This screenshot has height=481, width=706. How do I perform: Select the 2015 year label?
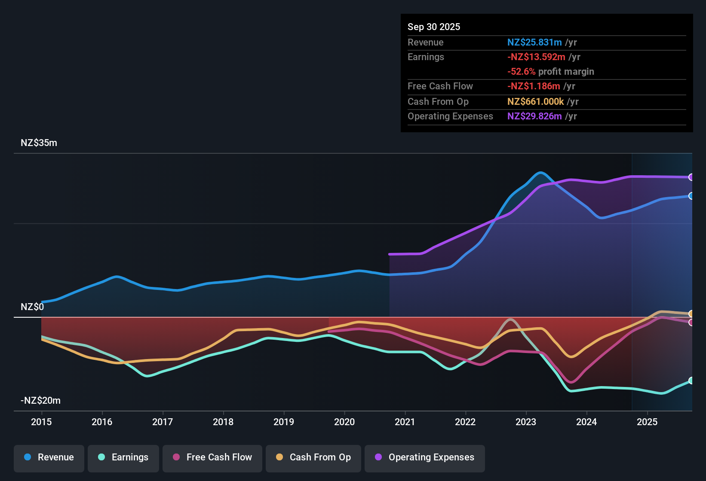point(41,422)
